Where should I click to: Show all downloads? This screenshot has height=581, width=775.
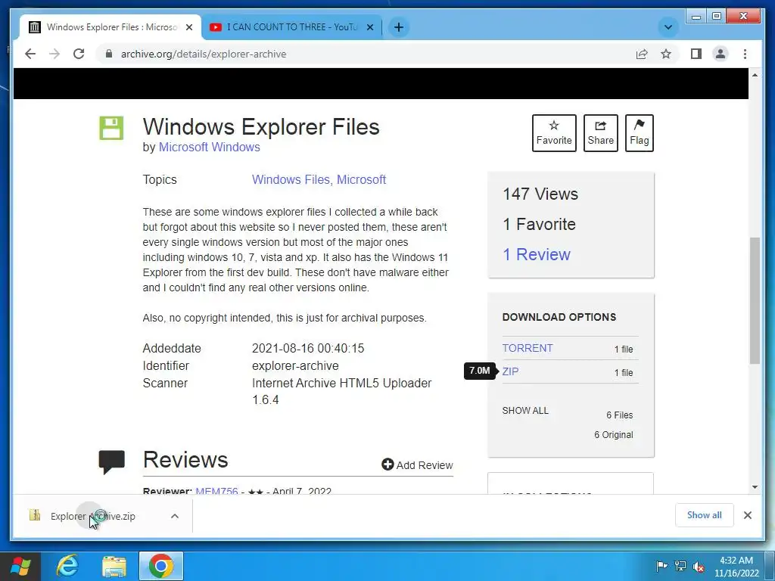coord(705,515)
